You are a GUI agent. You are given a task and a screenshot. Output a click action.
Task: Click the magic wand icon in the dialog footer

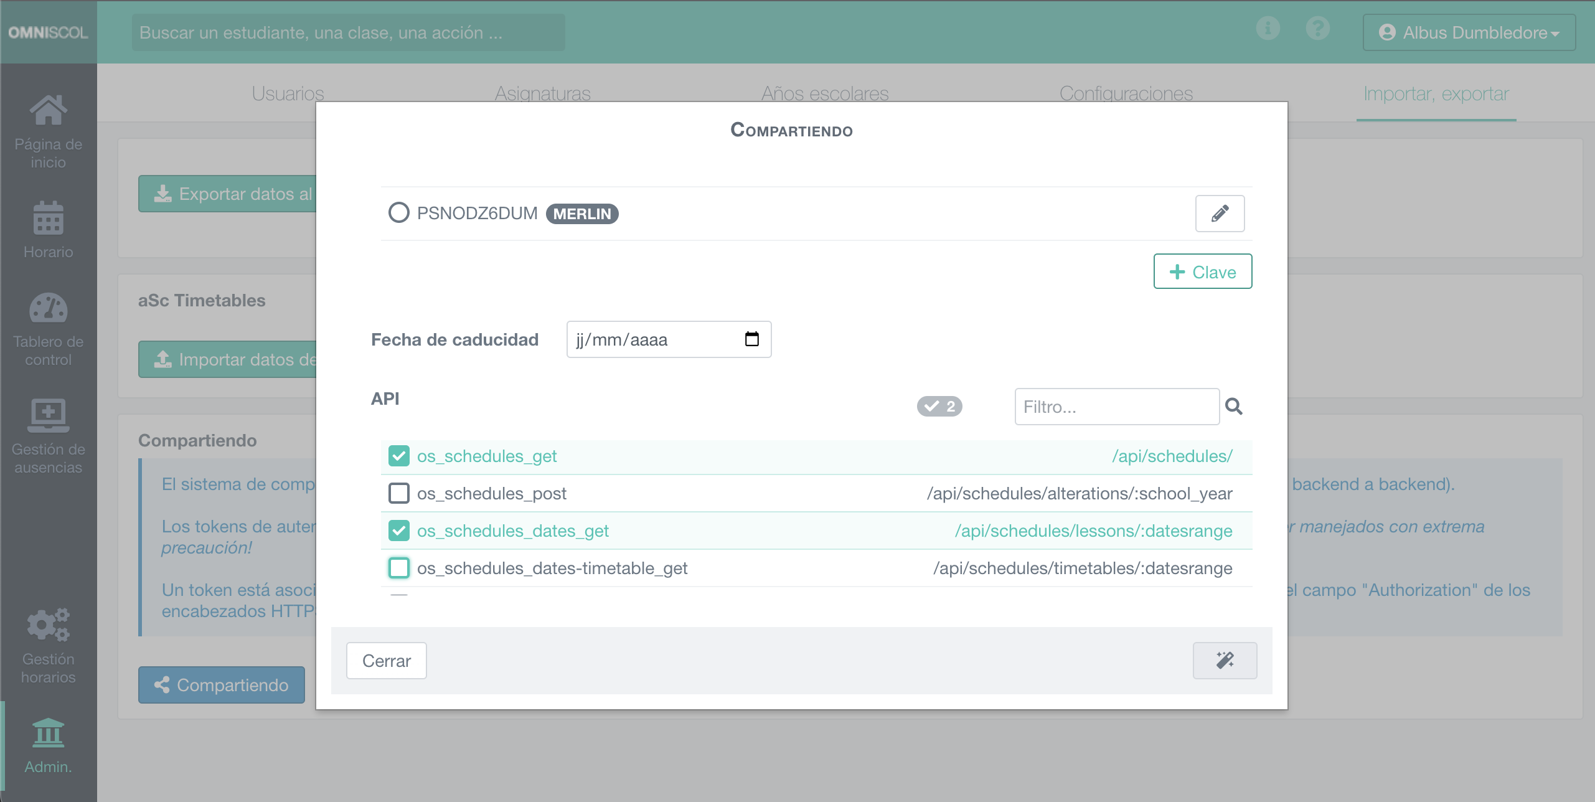coord(1224,661)
